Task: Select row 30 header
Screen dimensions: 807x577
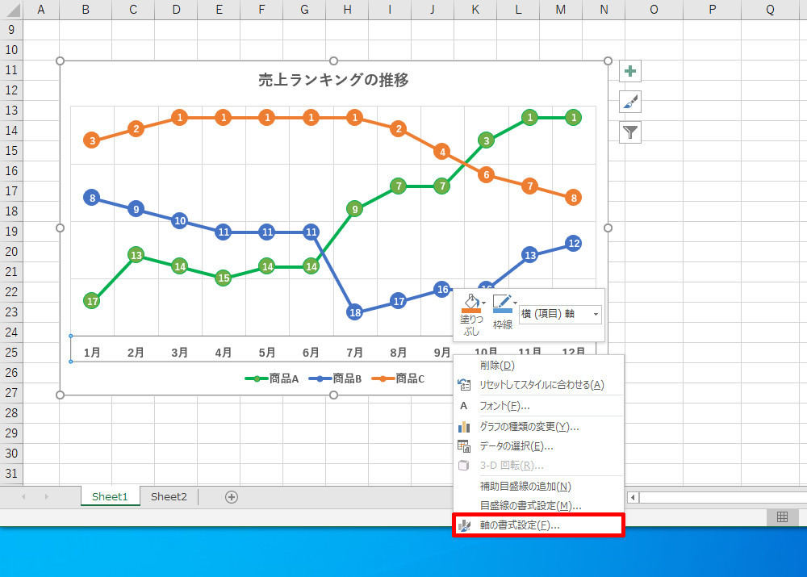Action: [x=11, y=454]
